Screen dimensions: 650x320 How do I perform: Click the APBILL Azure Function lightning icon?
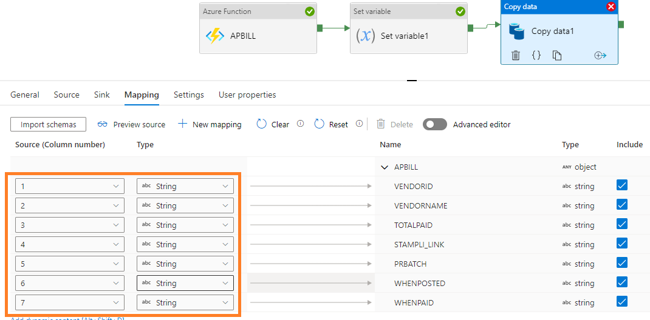click(214, 36)
